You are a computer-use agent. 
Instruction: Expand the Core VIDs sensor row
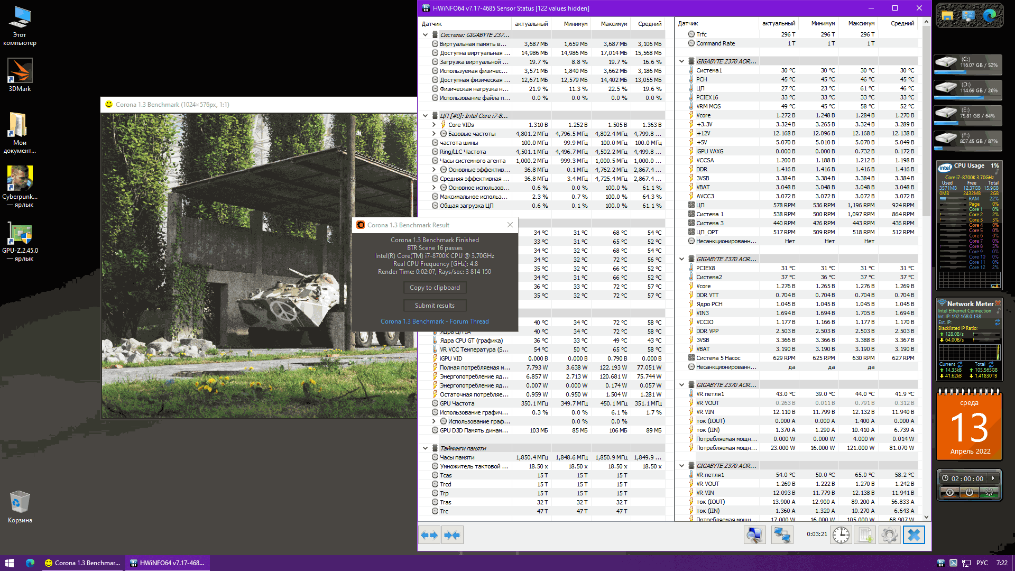tap(434, 125)
